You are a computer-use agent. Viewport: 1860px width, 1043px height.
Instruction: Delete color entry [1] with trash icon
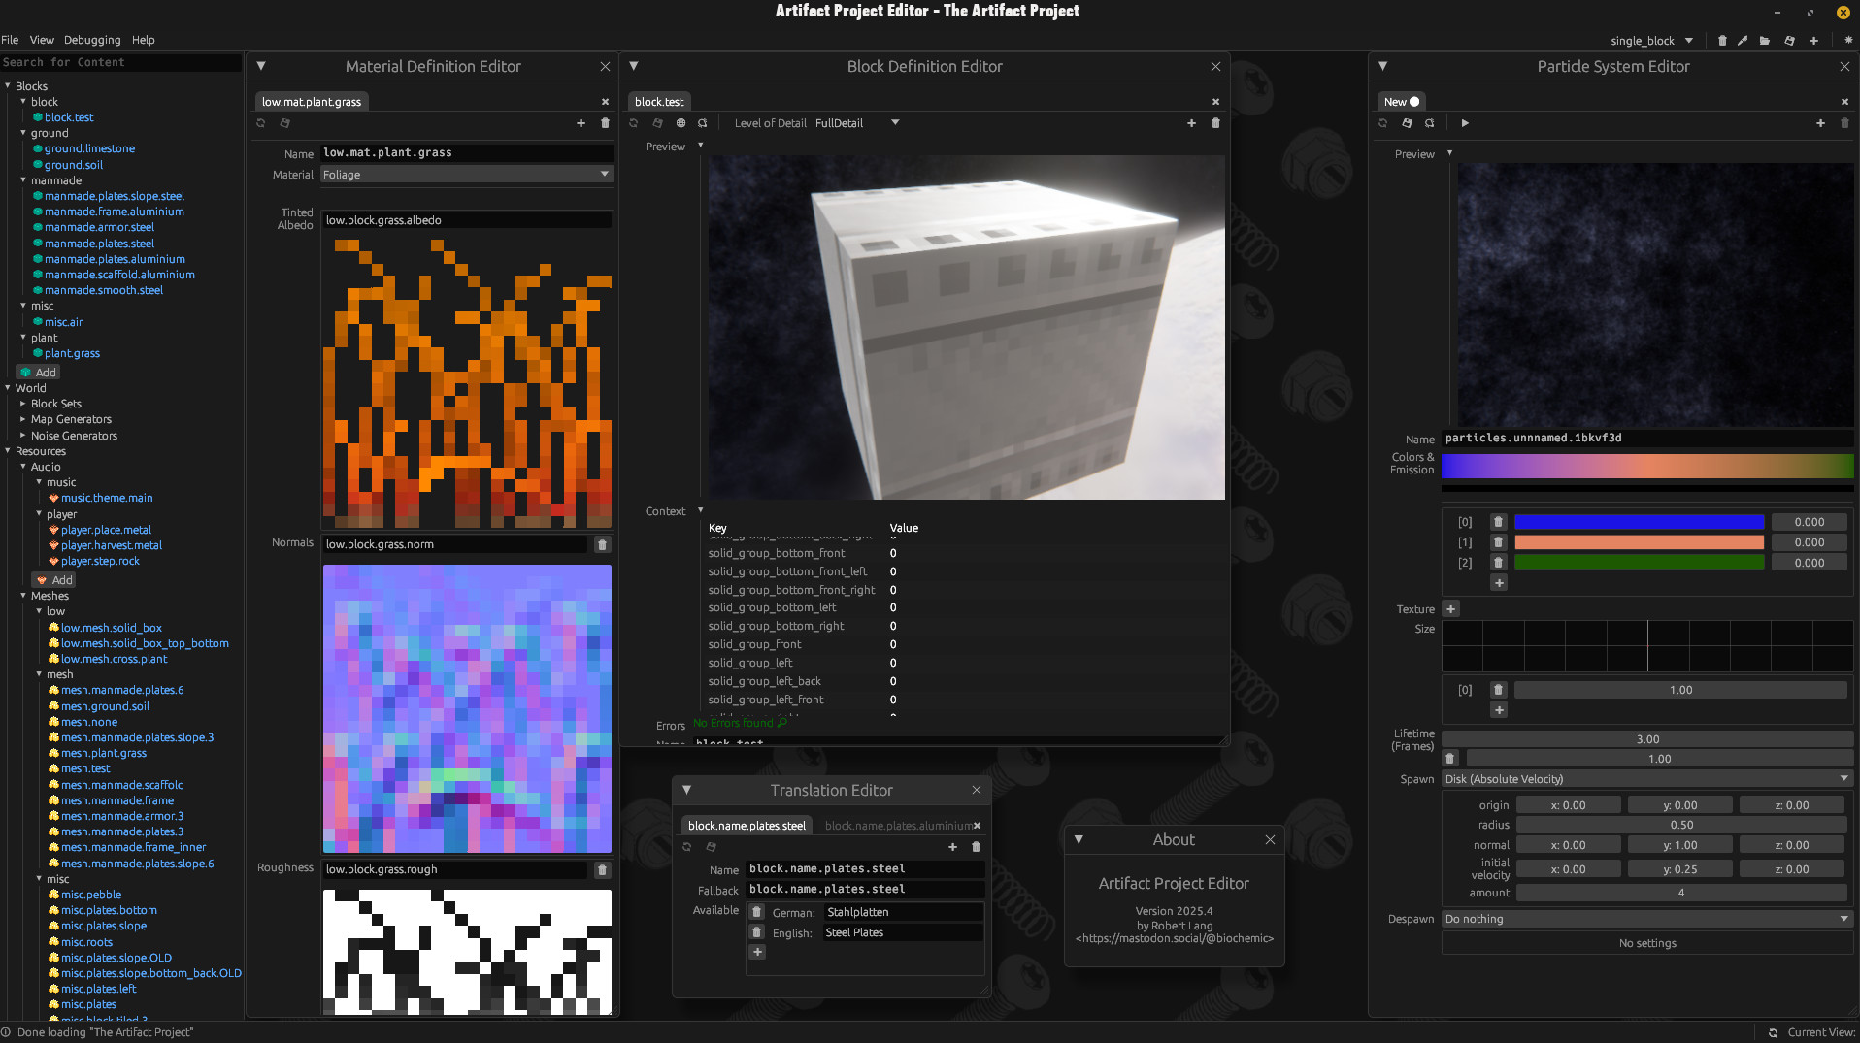coord(1498,542)
